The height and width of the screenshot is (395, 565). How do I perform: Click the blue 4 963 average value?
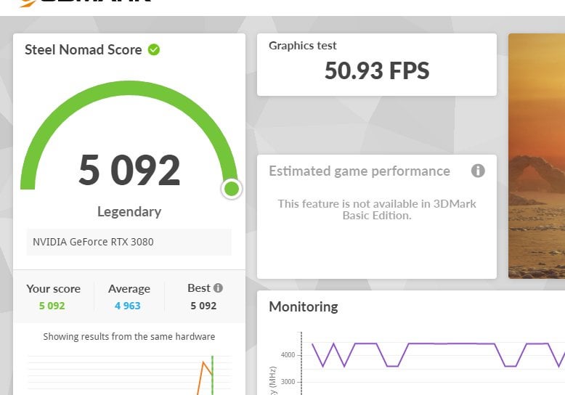[128, 306]
